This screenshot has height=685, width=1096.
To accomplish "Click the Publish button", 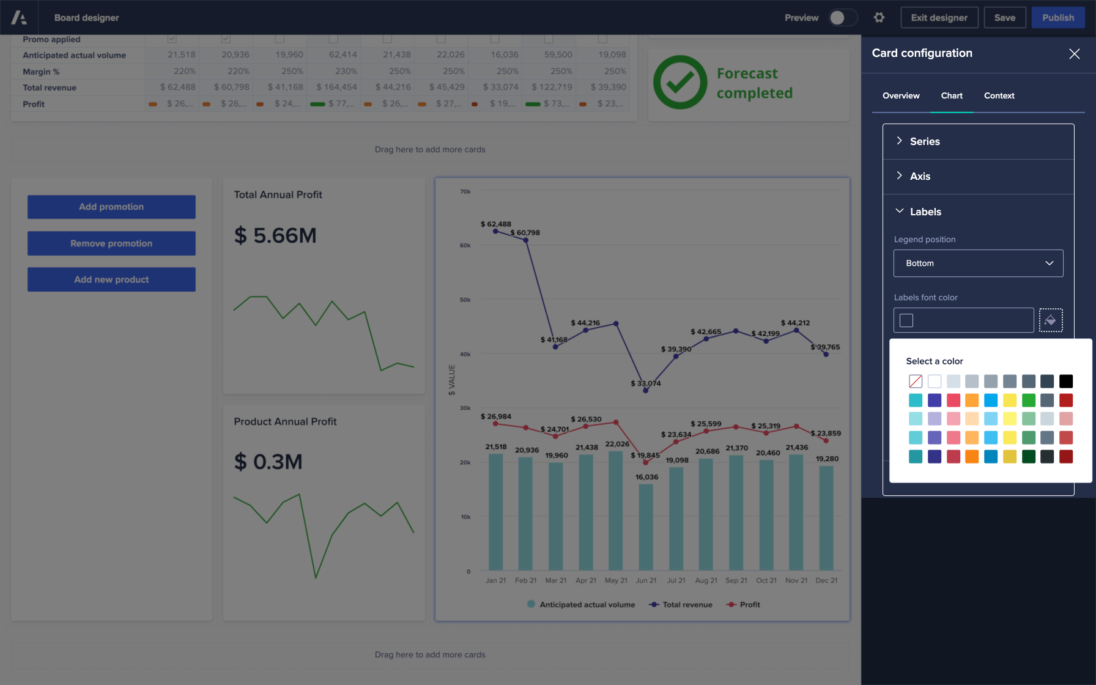I will [x=1057, y=17].
